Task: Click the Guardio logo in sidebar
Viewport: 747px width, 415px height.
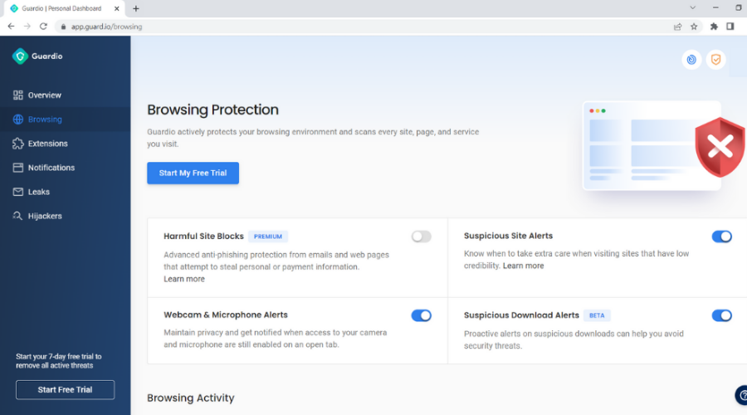Action: click(37, 56)
